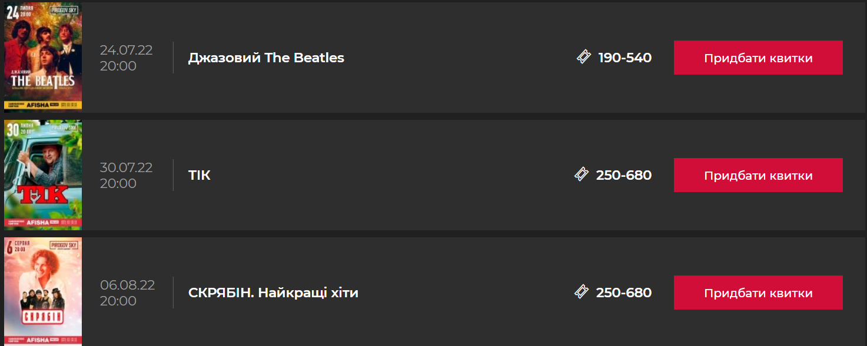The image size is (867, 346).
Task: Click the 190-540 price range
Action: pyautogui.click(x=624, y=58)
